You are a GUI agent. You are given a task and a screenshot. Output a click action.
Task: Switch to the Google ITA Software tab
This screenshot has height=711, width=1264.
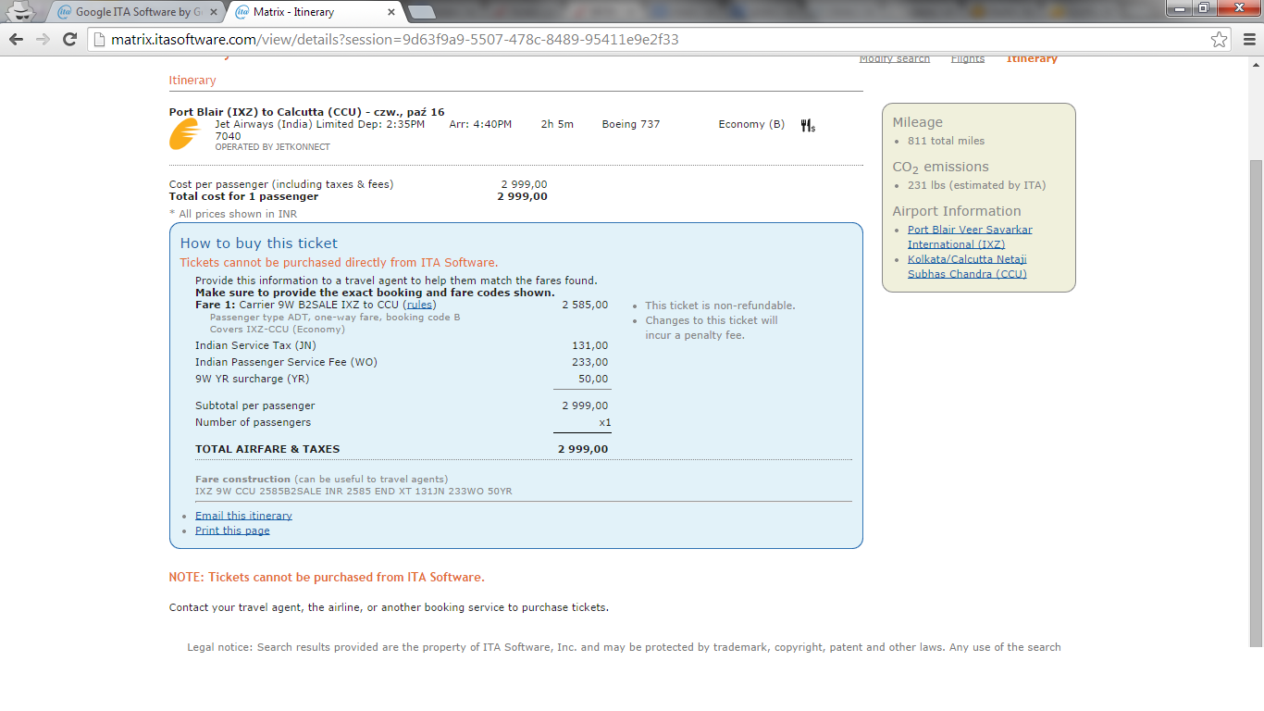click(139, 12)
